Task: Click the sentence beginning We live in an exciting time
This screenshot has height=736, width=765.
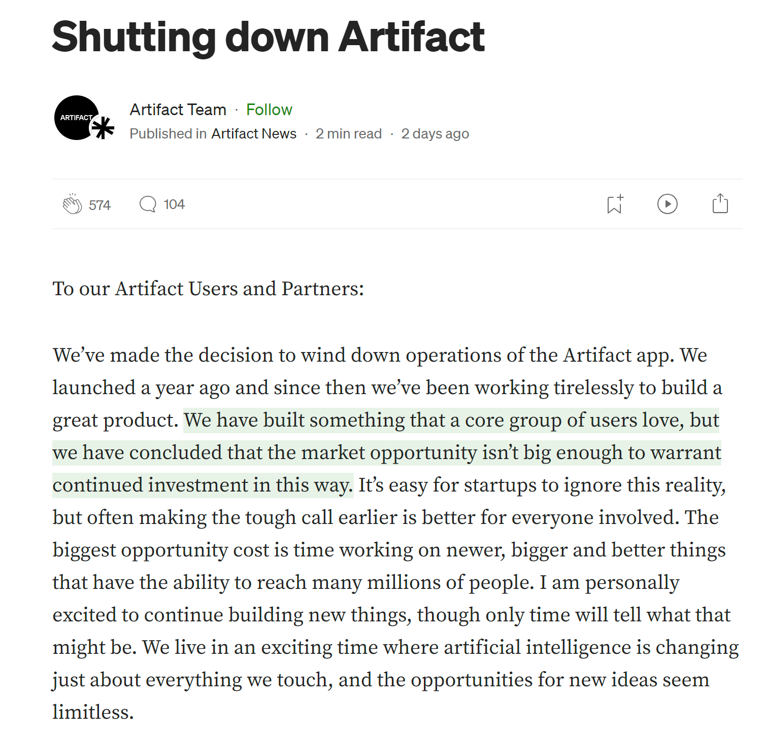Action: [396, 680]
